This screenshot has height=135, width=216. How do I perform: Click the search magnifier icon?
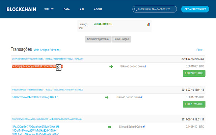click(135, 9)
